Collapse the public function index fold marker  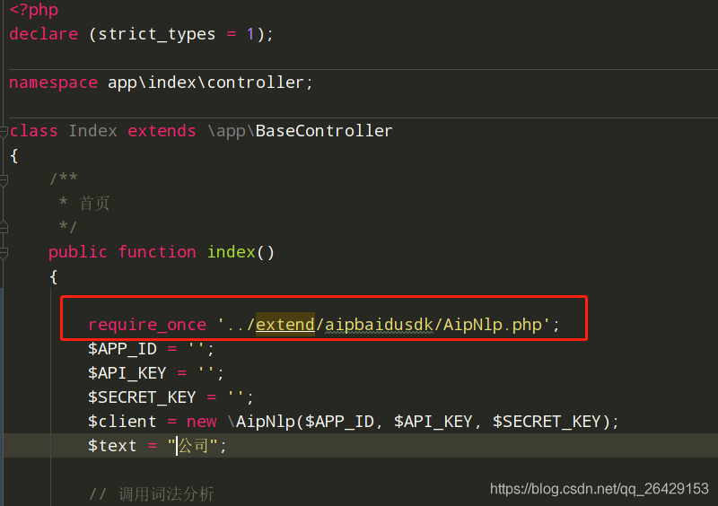(x=4, y=253)
